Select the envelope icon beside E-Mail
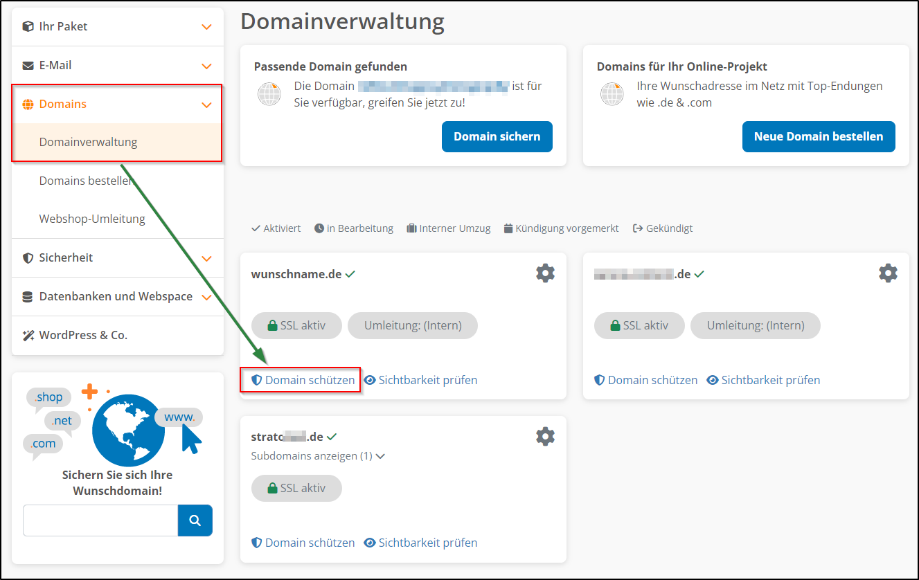This screenshot has height=580, width=919. coord(27,64)
